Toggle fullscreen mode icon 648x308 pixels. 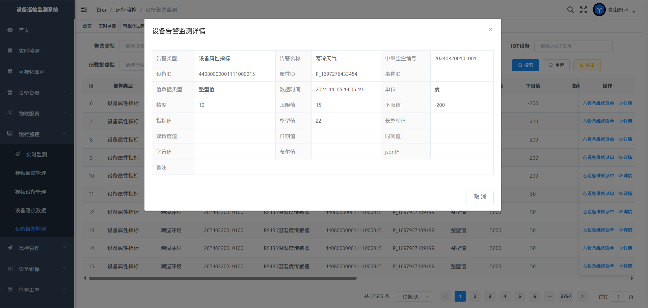[584, 10]
